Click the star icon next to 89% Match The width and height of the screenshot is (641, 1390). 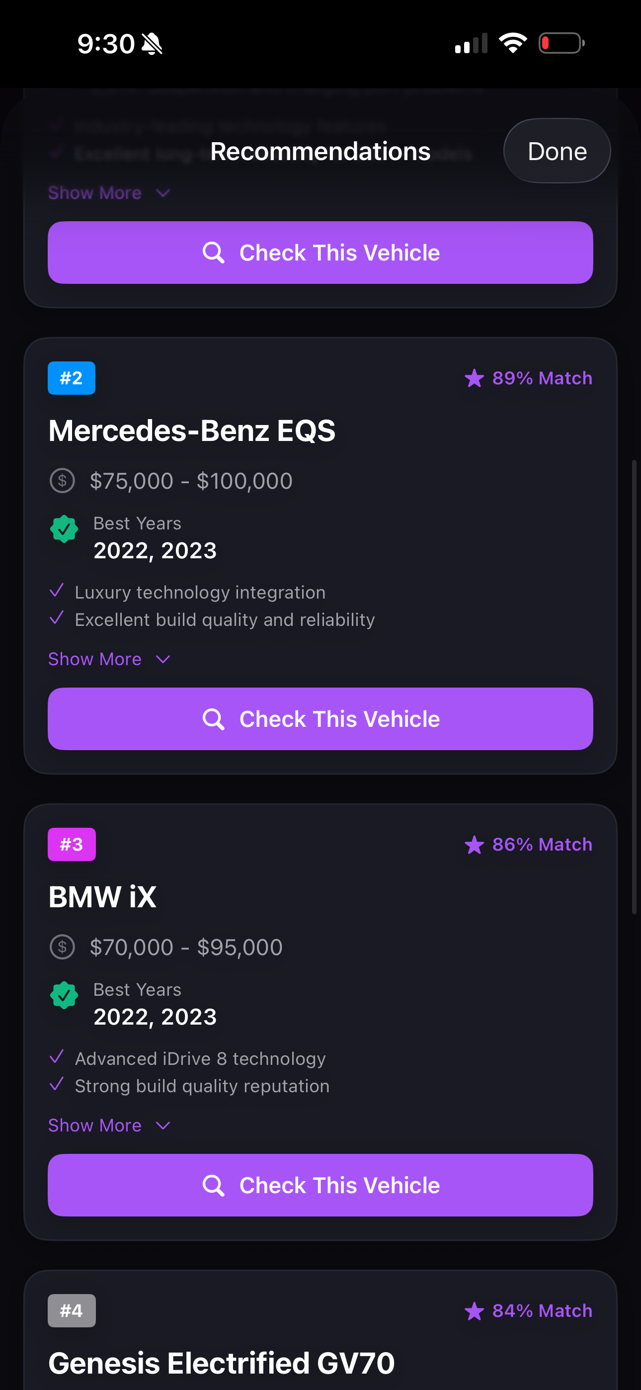click(x=475, y=378)
